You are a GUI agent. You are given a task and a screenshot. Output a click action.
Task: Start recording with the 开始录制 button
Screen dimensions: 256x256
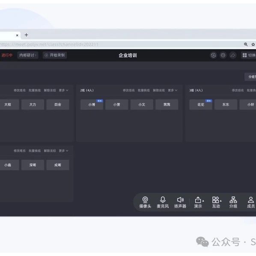point(55,55)
